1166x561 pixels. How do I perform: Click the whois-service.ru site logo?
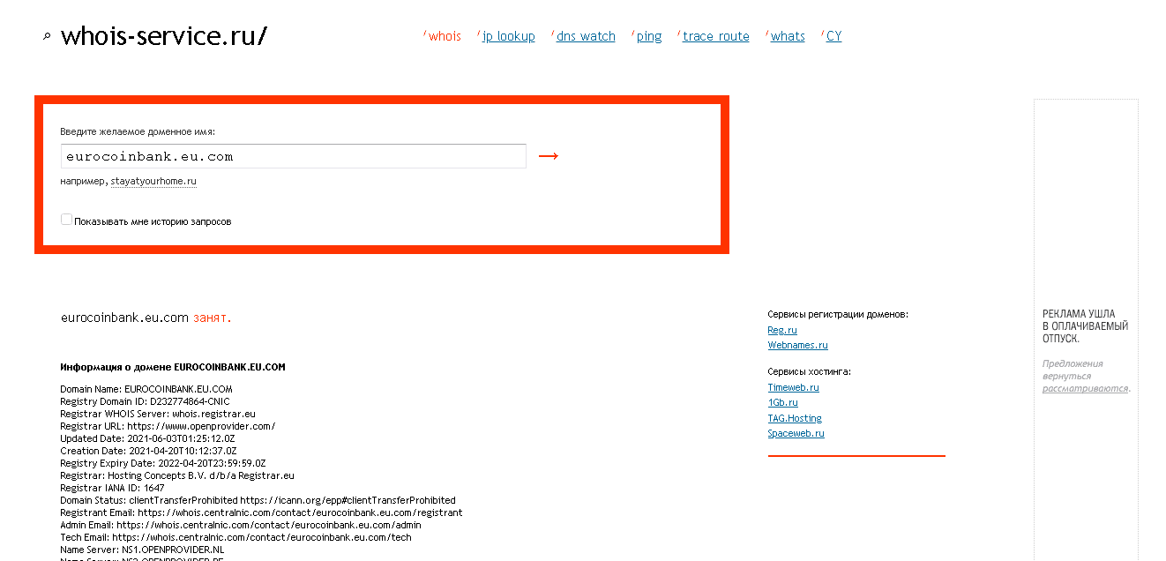click(x=163, y=36)
